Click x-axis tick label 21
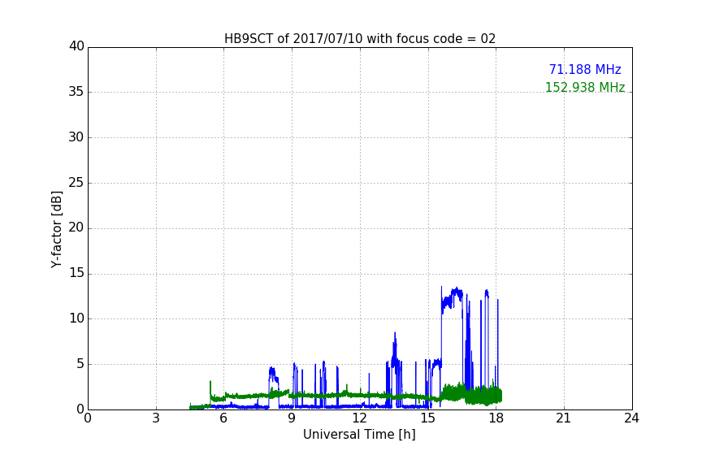 click(564, 418)
